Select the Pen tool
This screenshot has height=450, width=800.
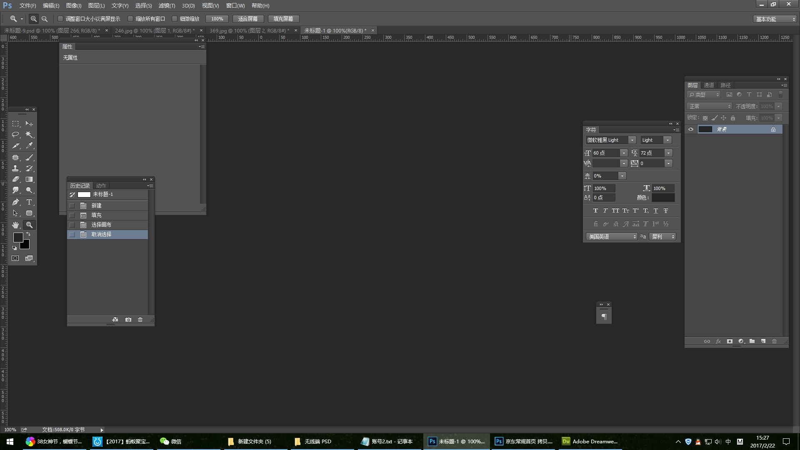(x=15, y=202)
